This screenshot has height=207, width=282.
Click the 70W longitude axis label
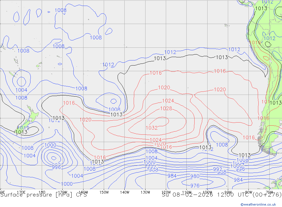269,192
